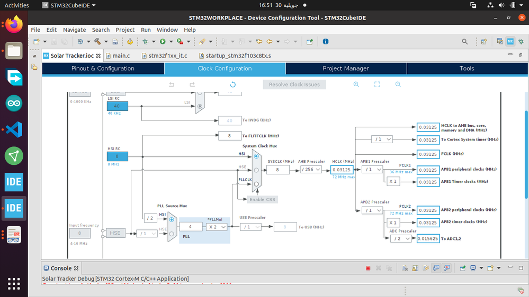Click the zoom out magnifier icon
The height and width of the screenshot is (297, 529).
pos(398,85)
